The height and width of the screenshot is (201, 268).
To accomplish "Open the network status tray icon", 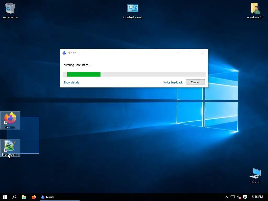I will pos(233,197).
